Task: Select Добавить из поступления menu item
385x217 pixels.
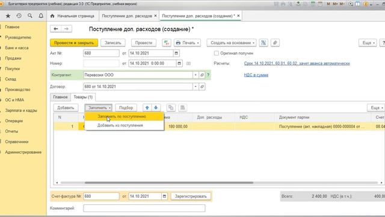Action: (125, 125)
